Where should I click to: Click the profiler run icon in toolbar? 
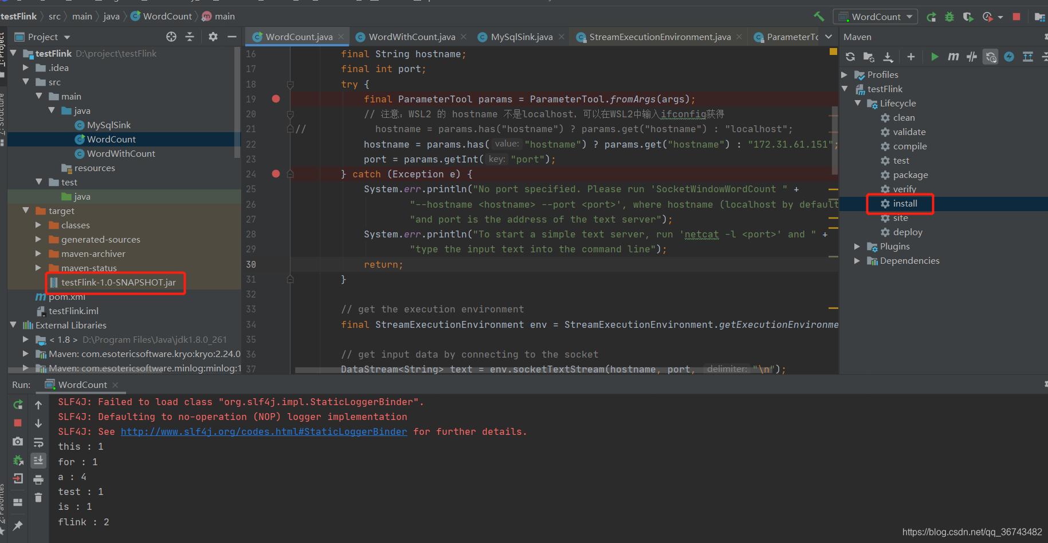(x=988, y=17)
